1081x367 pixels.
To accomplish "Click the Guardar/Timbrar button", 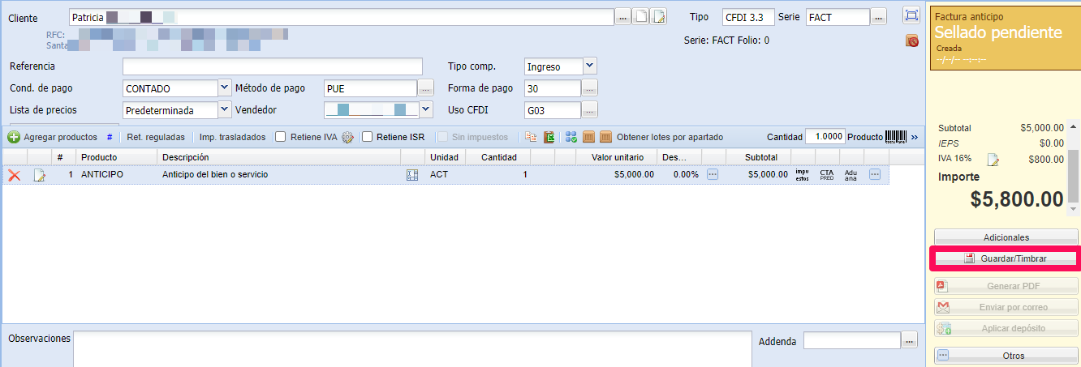I will (1006, 258).
